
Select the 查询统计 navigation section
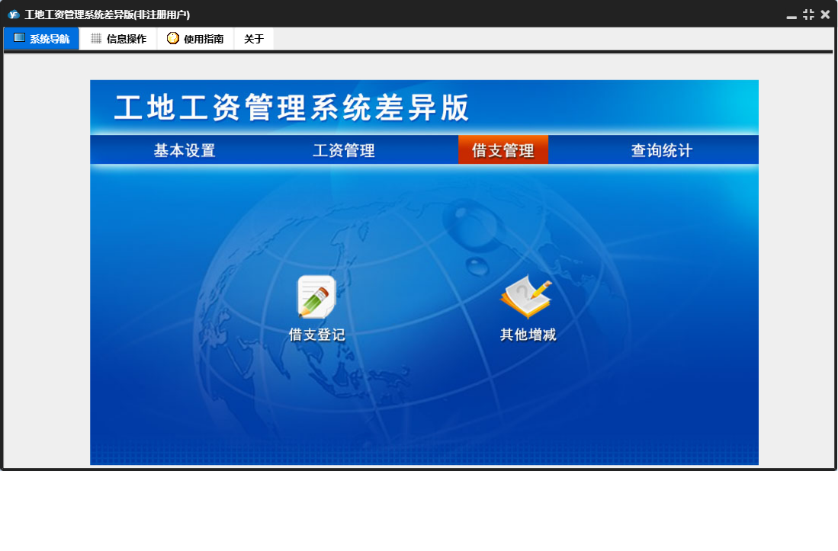[662, 150]
